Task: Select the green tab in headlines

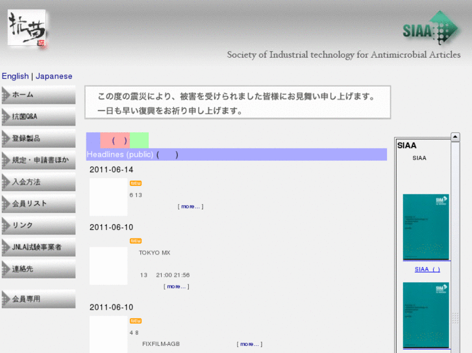Action: [139, 141]
